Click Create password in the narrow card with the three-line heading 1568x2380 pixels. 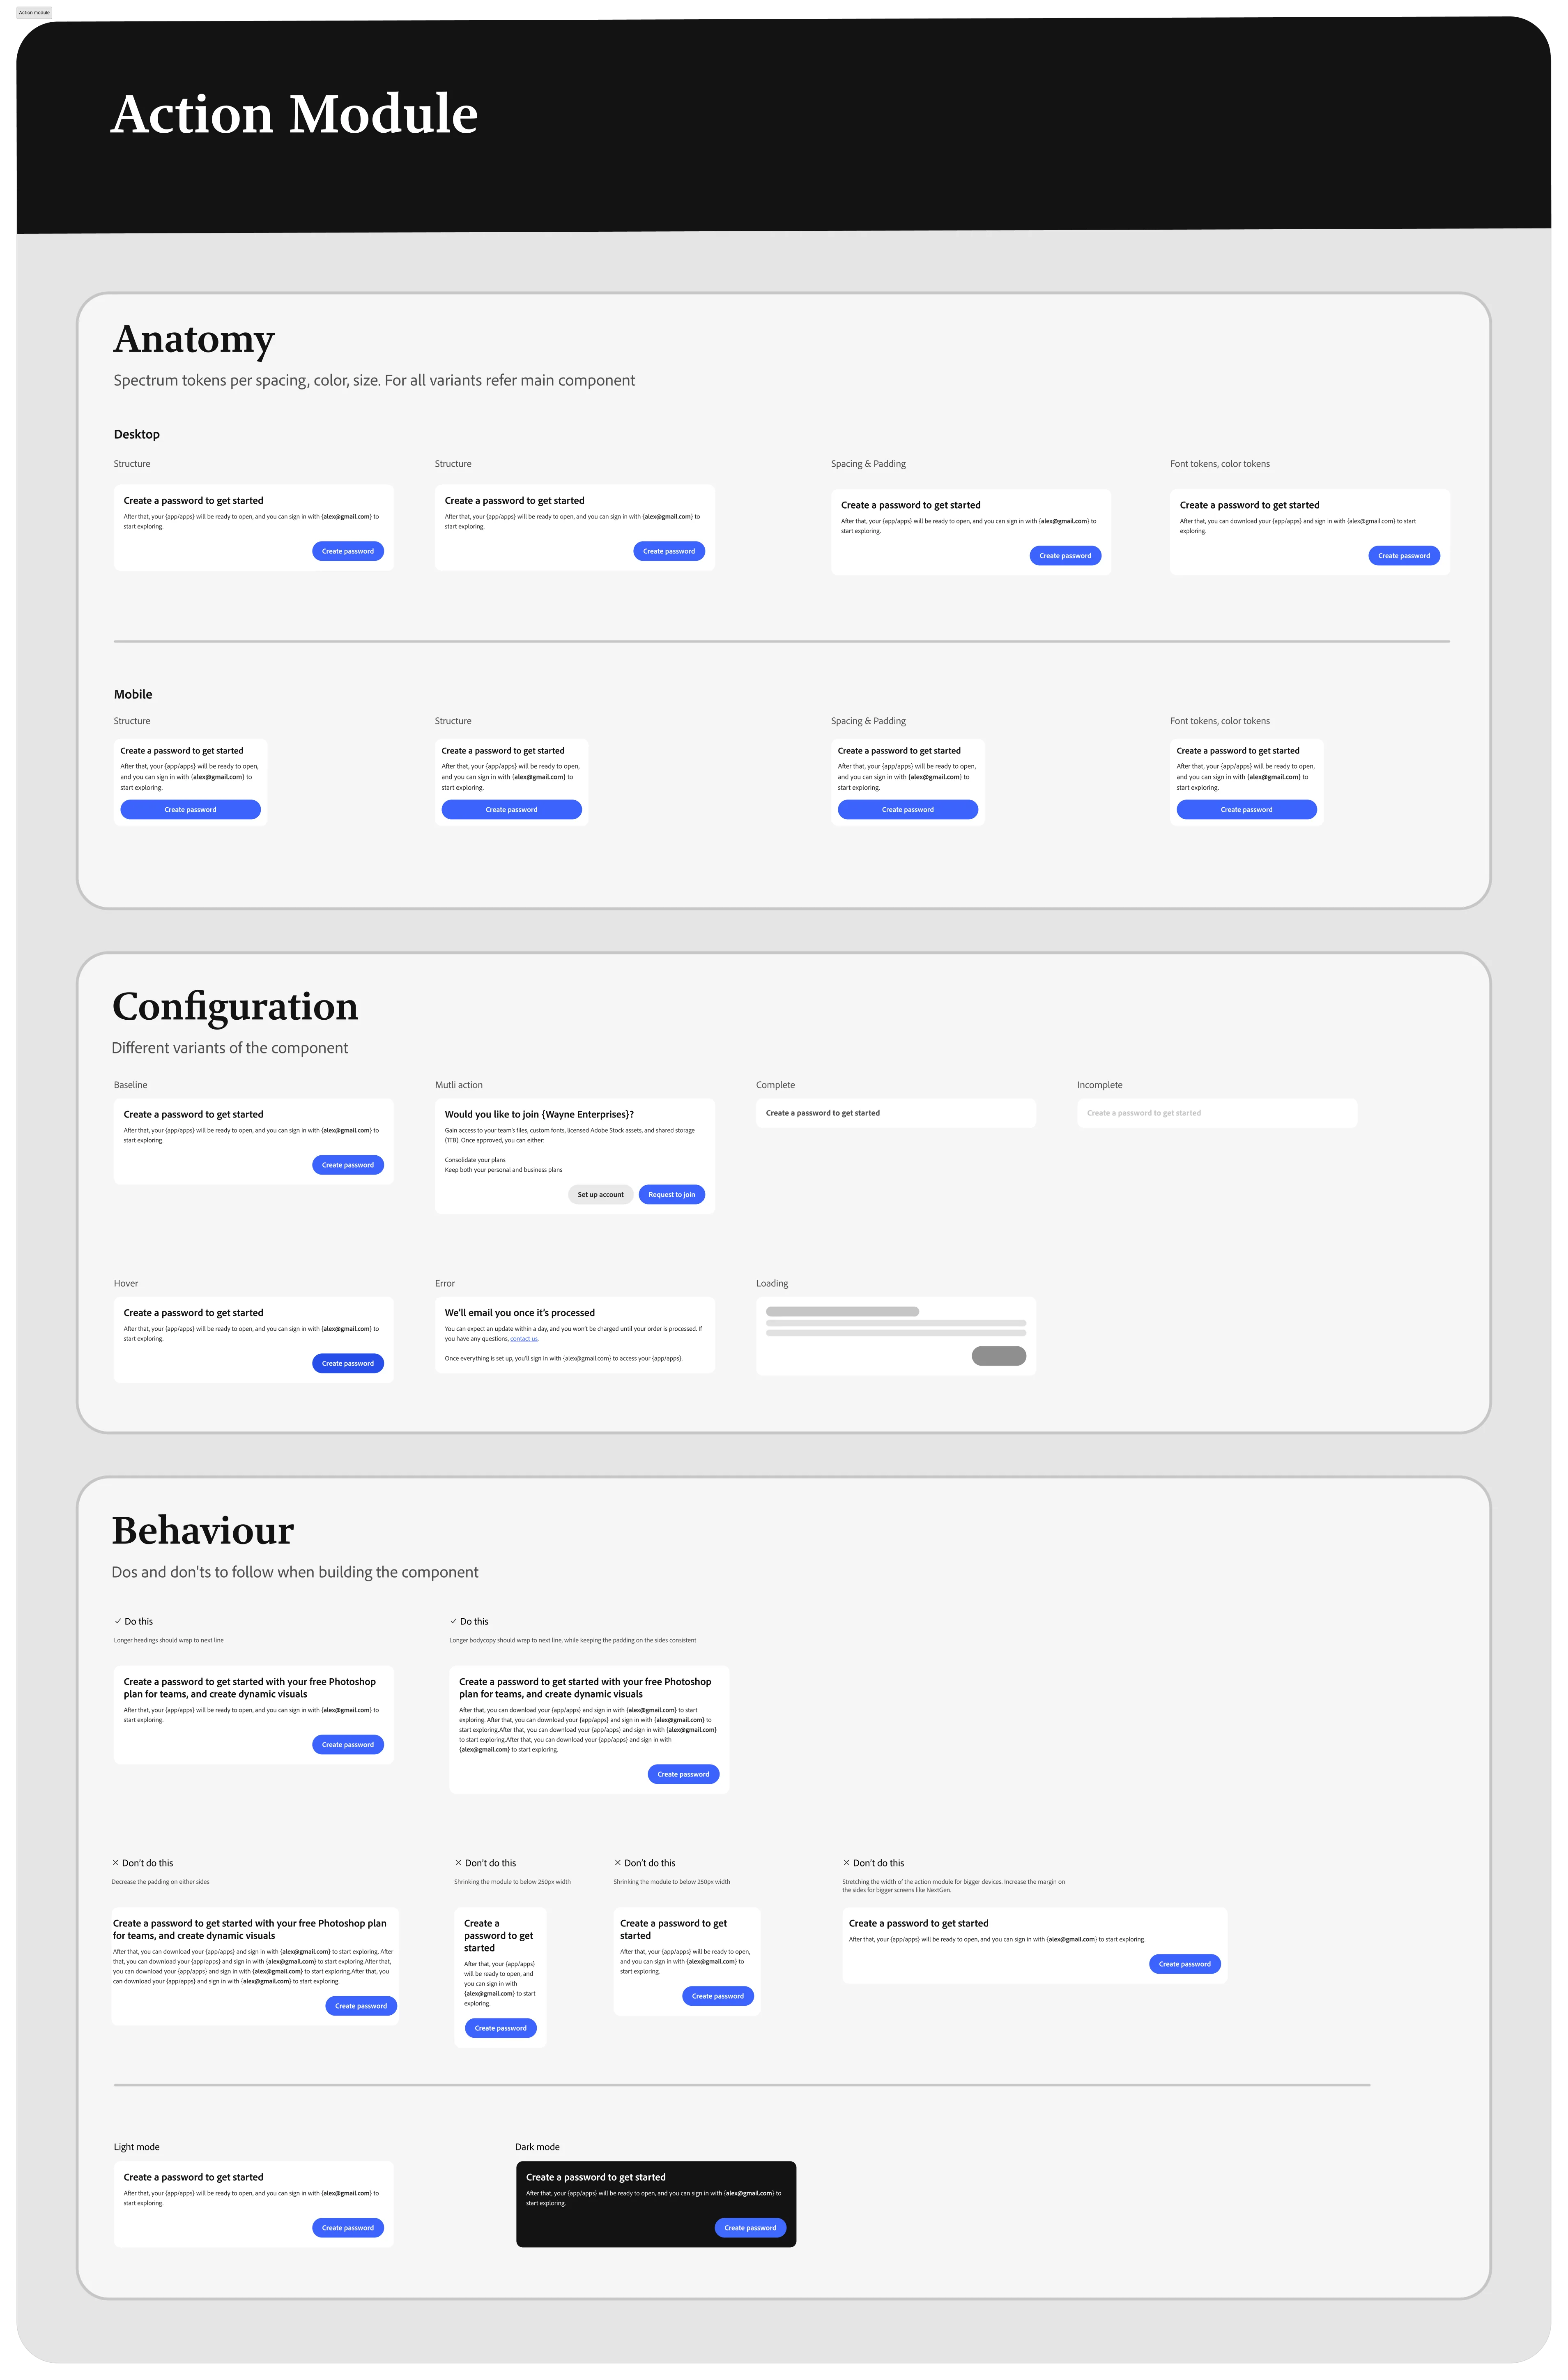(501, 2028)
